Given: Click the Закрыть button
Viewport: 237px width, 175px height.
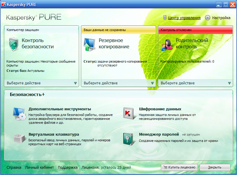Looking at the screenshot, I should [215, 167].
